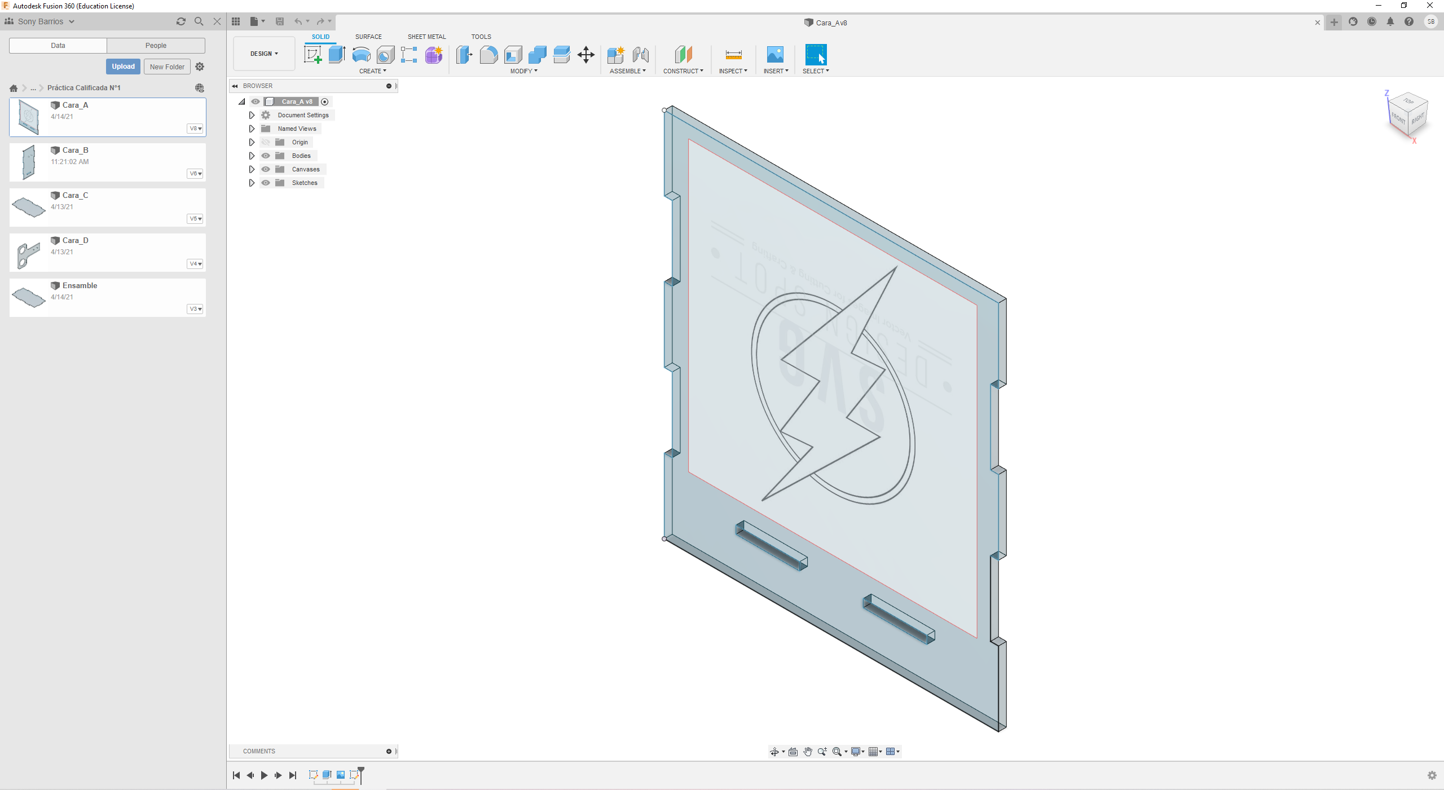Image resolution: width=1444 pixels, height=790 pixels.
Task: Select the New Component tool
Action: click(616, 55)
